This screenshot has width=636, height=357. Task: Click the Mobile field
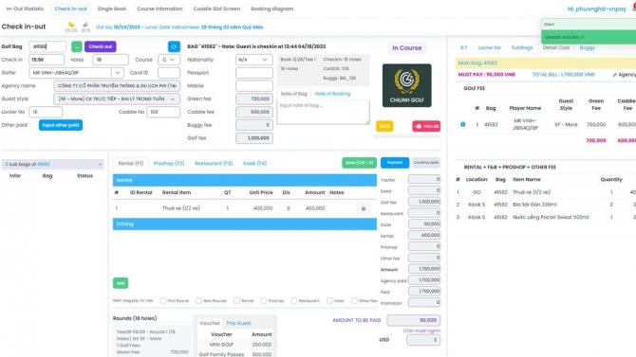[x=253, y=86]
